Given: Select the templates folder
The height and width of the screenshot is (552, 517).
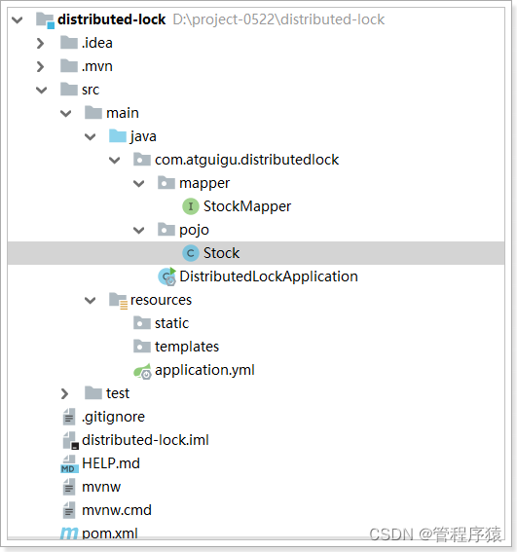Looking at the screenshot, I should tap(187, 347).
